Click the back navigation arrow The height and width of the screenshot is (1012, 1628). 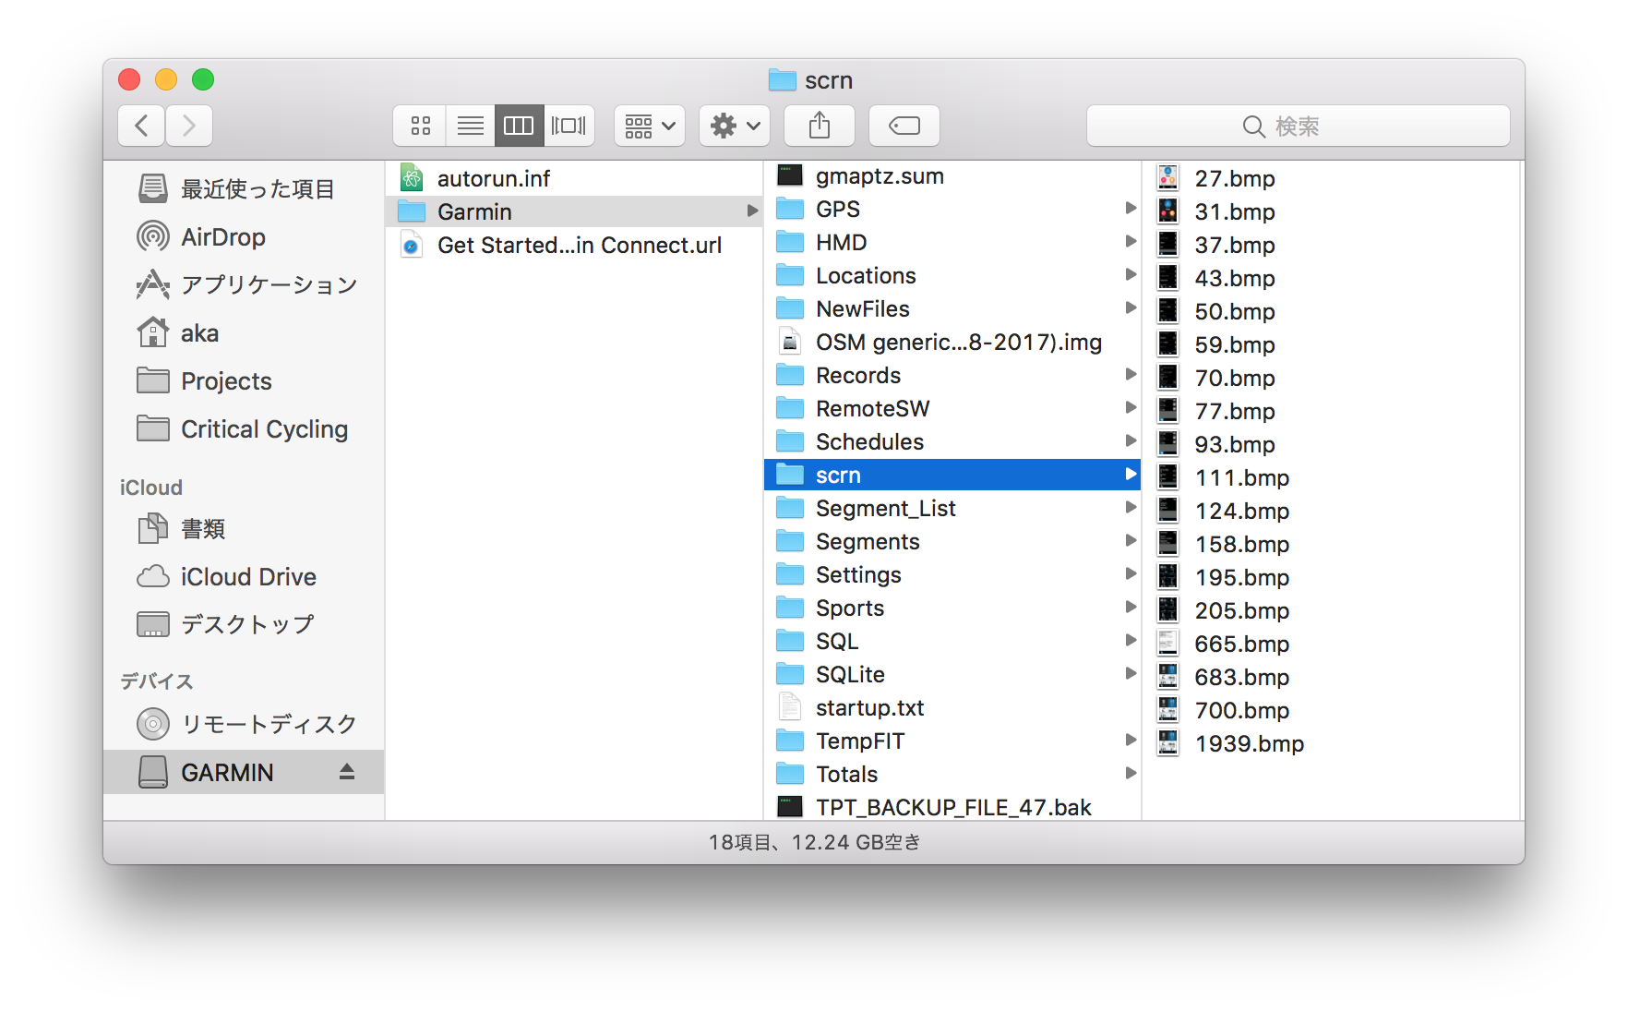click(141, 126)
